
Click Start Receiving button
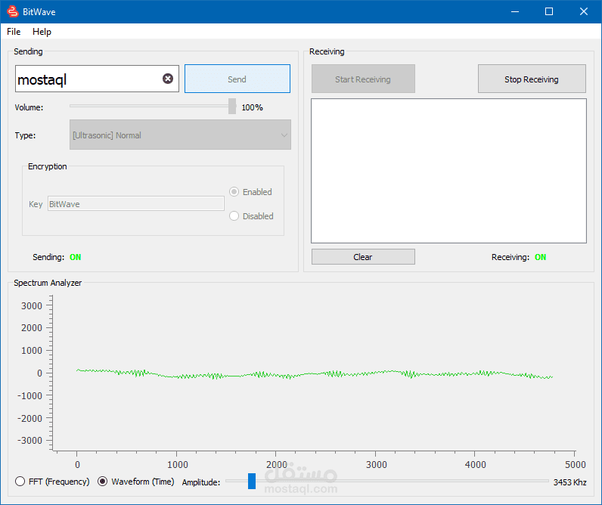click(x=363, y=79)
